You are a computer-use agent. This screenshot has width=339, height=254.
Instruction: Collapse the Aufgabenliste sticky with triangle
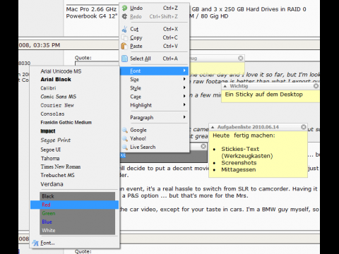tap(213, 127)
